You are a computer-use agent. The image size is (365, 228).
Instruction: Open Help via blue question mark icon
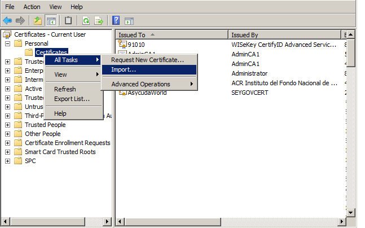point(116,20)
